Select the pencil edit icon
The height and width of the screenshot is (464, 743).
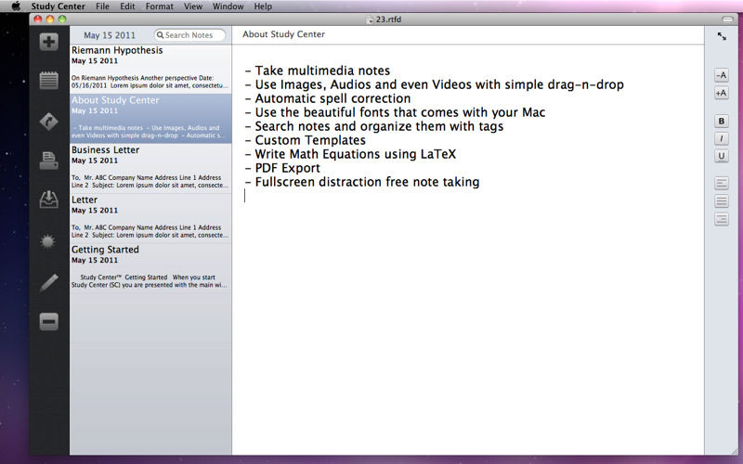click(49, 282)
